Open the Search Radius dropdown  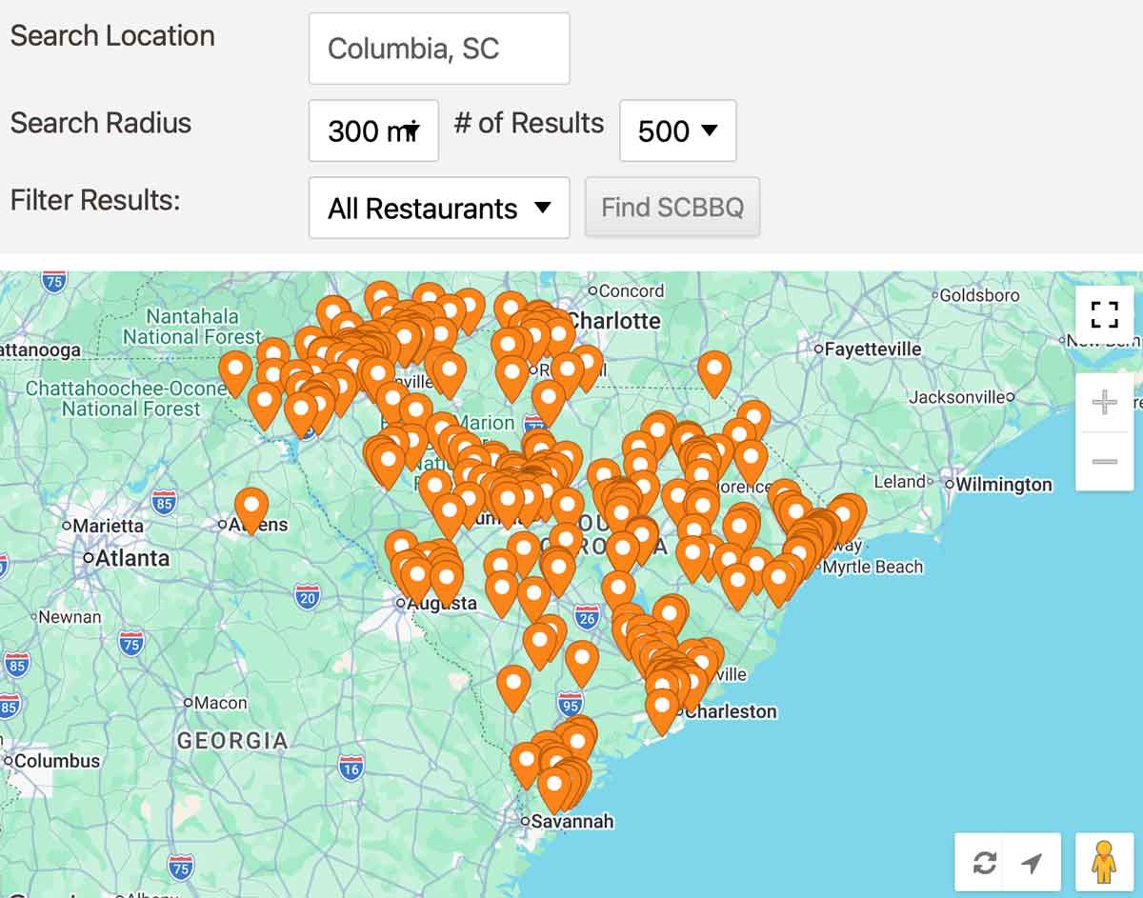pyautogui.click(x=373, y=130)
